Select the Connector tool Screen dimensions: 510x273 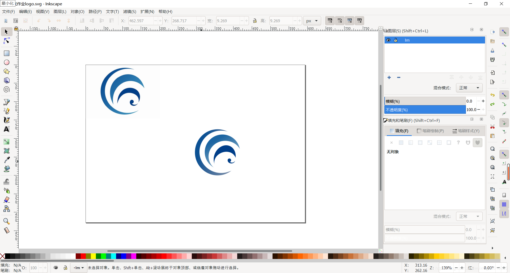(6, 209)
